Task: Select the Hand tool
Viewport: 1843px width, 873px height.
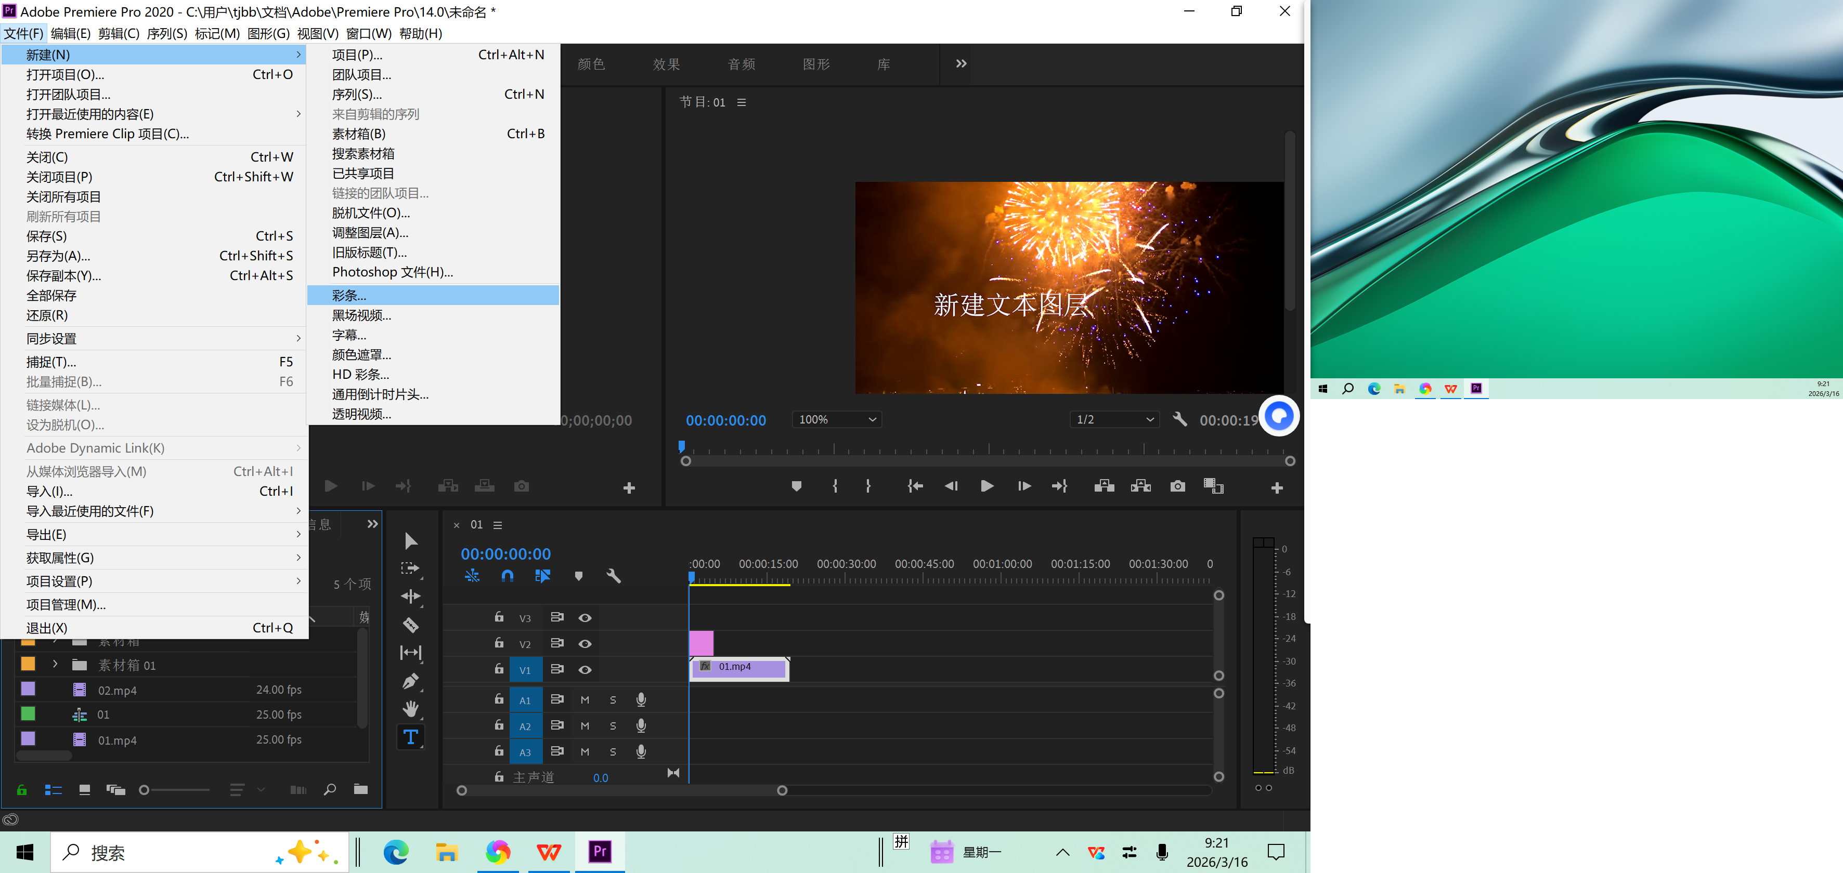Action: [411, 709]
